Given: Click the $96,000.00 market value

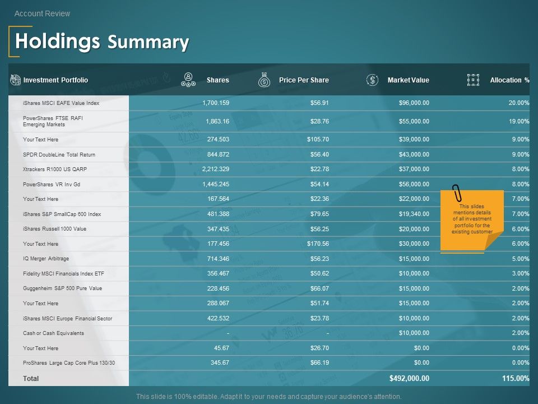Looking at the screenshot, I should (414, 103).
